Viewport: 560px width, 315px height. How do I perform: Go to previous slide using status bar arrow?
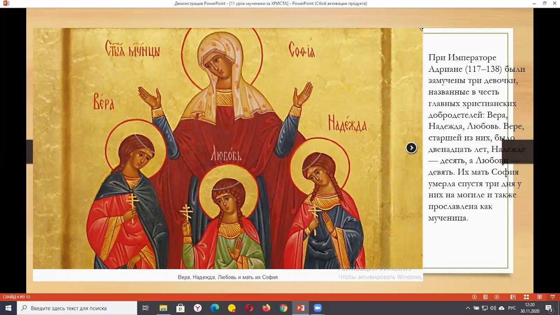pyautogui.click(x=474, y=297)
